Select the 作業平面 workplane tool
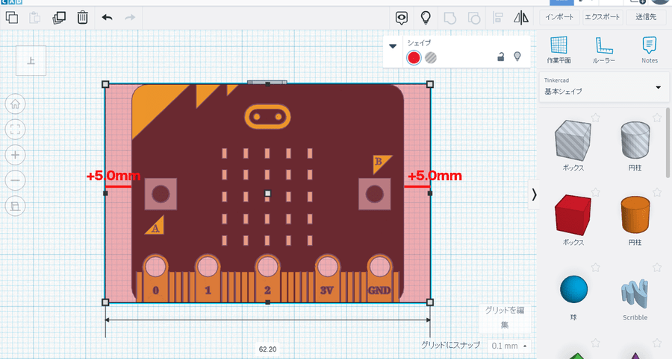This screenshot has height=359, width=672. [559, 50]
